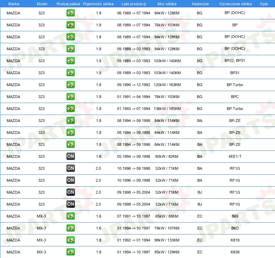Select engine code B6D

coord(235,228)
